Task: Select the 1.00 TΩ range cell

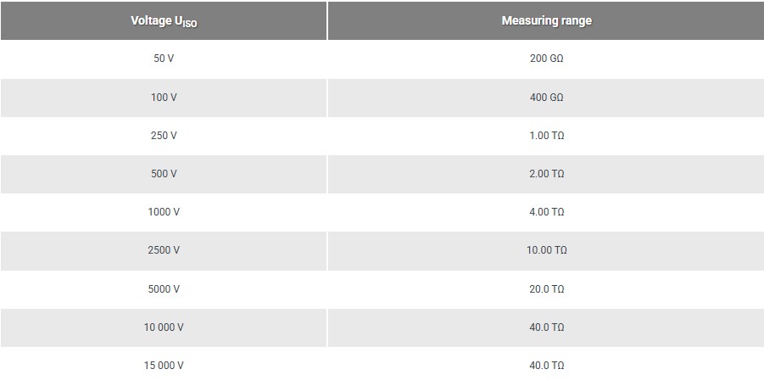Action: coord(546,136)
